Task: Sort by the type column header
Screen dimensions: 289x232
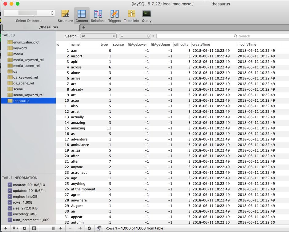Action: click(106, 44)
